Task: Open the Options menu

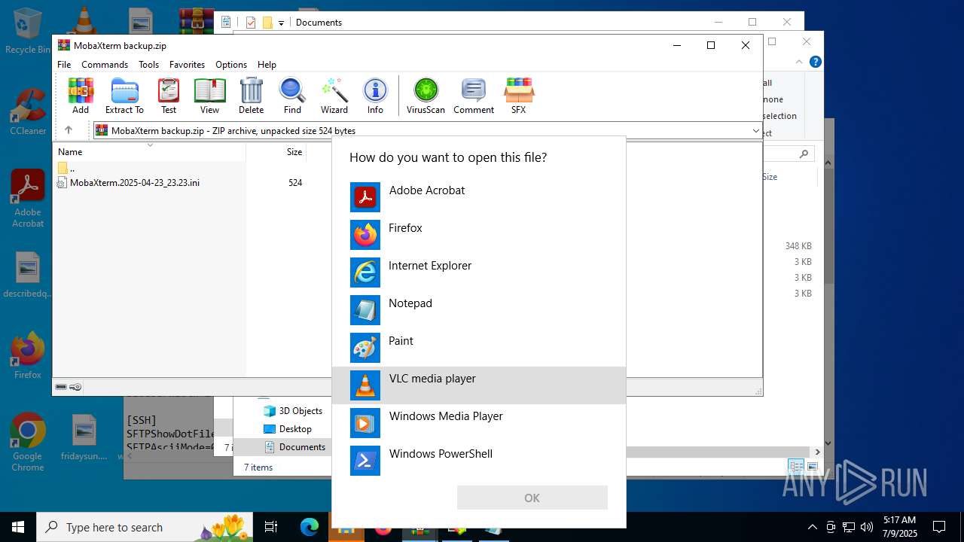Action: coord(231,65)
